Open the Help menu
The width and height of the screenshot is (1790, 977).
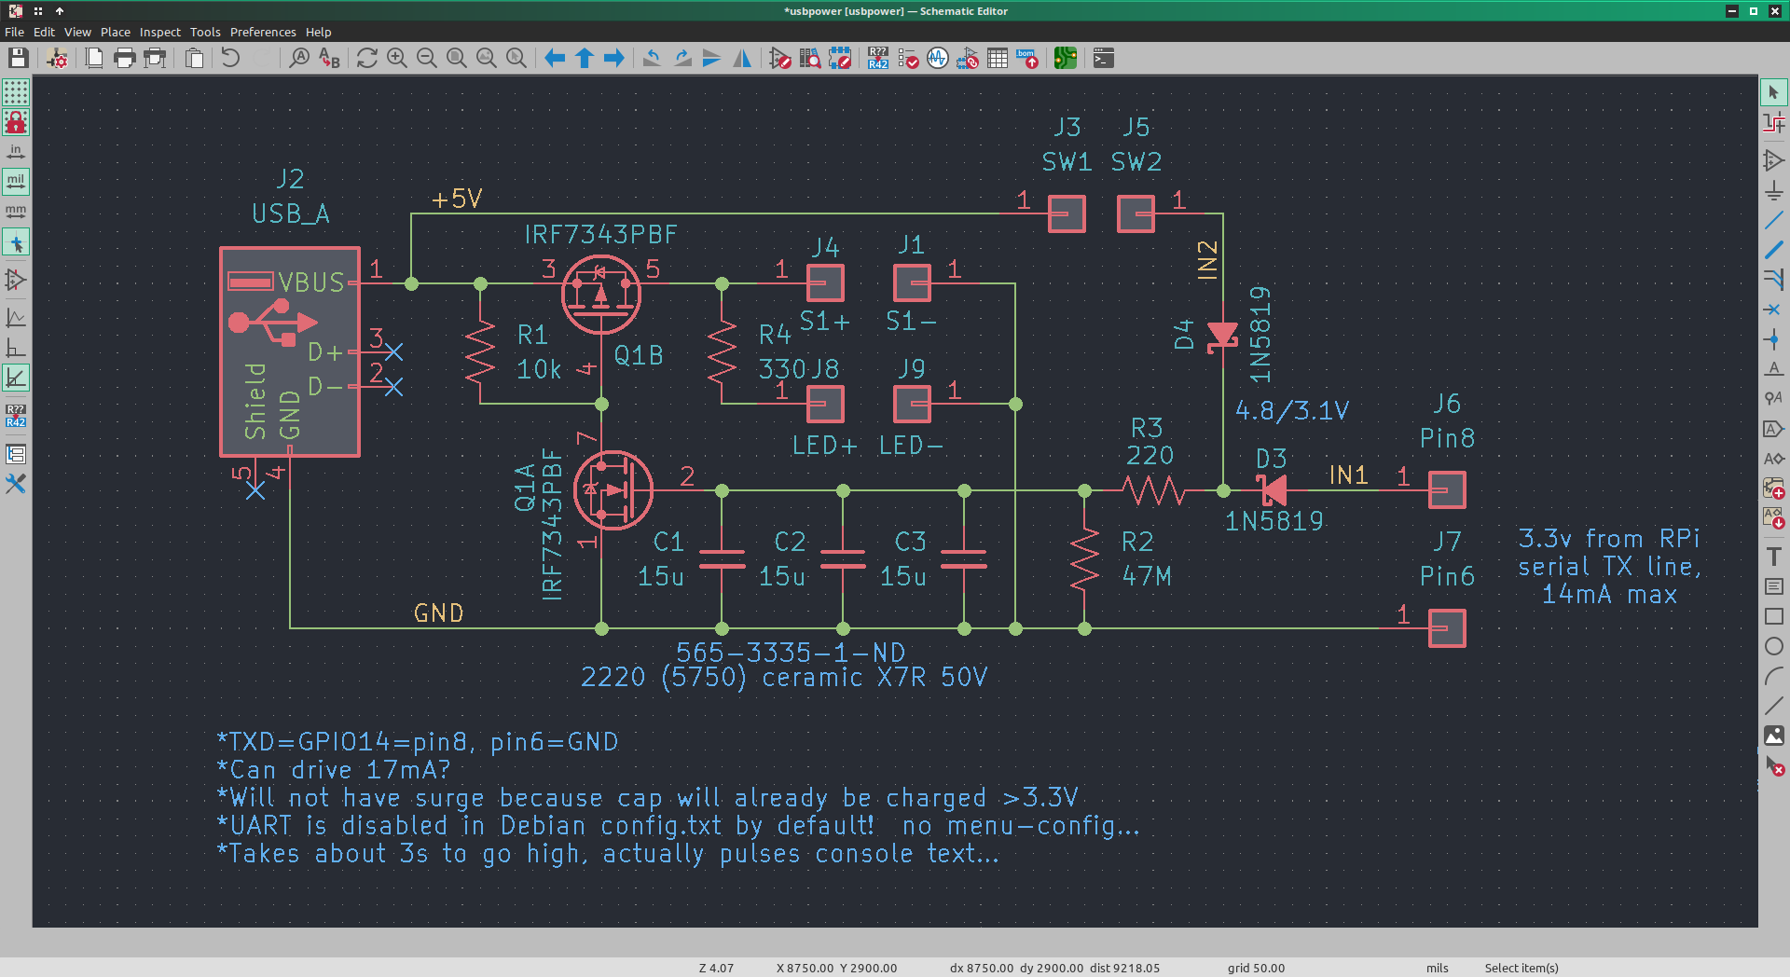[x=318, y=32]
